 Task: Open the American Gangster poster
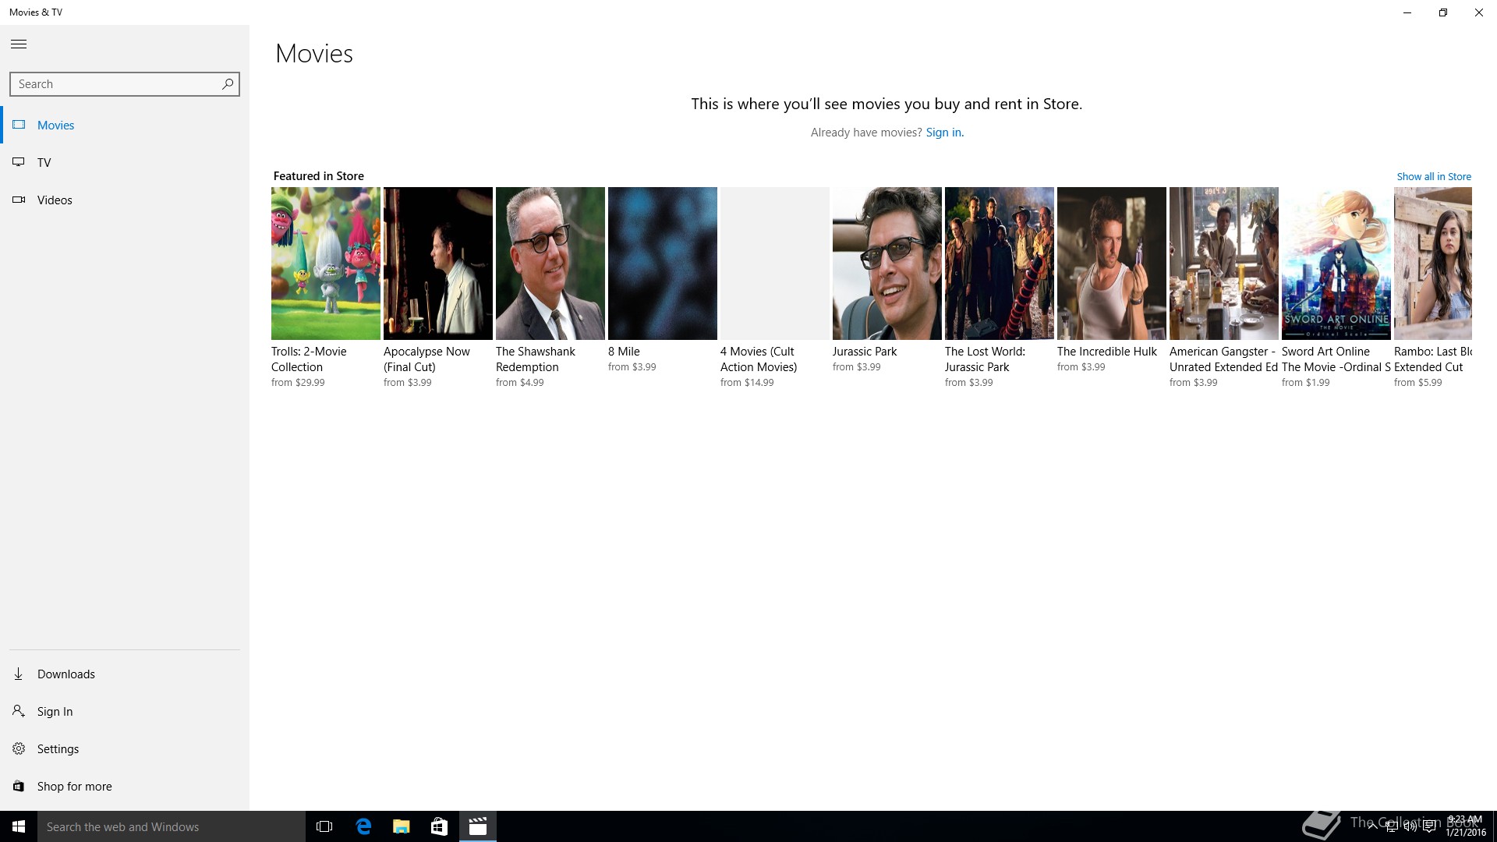click(x=1224, y=264)
